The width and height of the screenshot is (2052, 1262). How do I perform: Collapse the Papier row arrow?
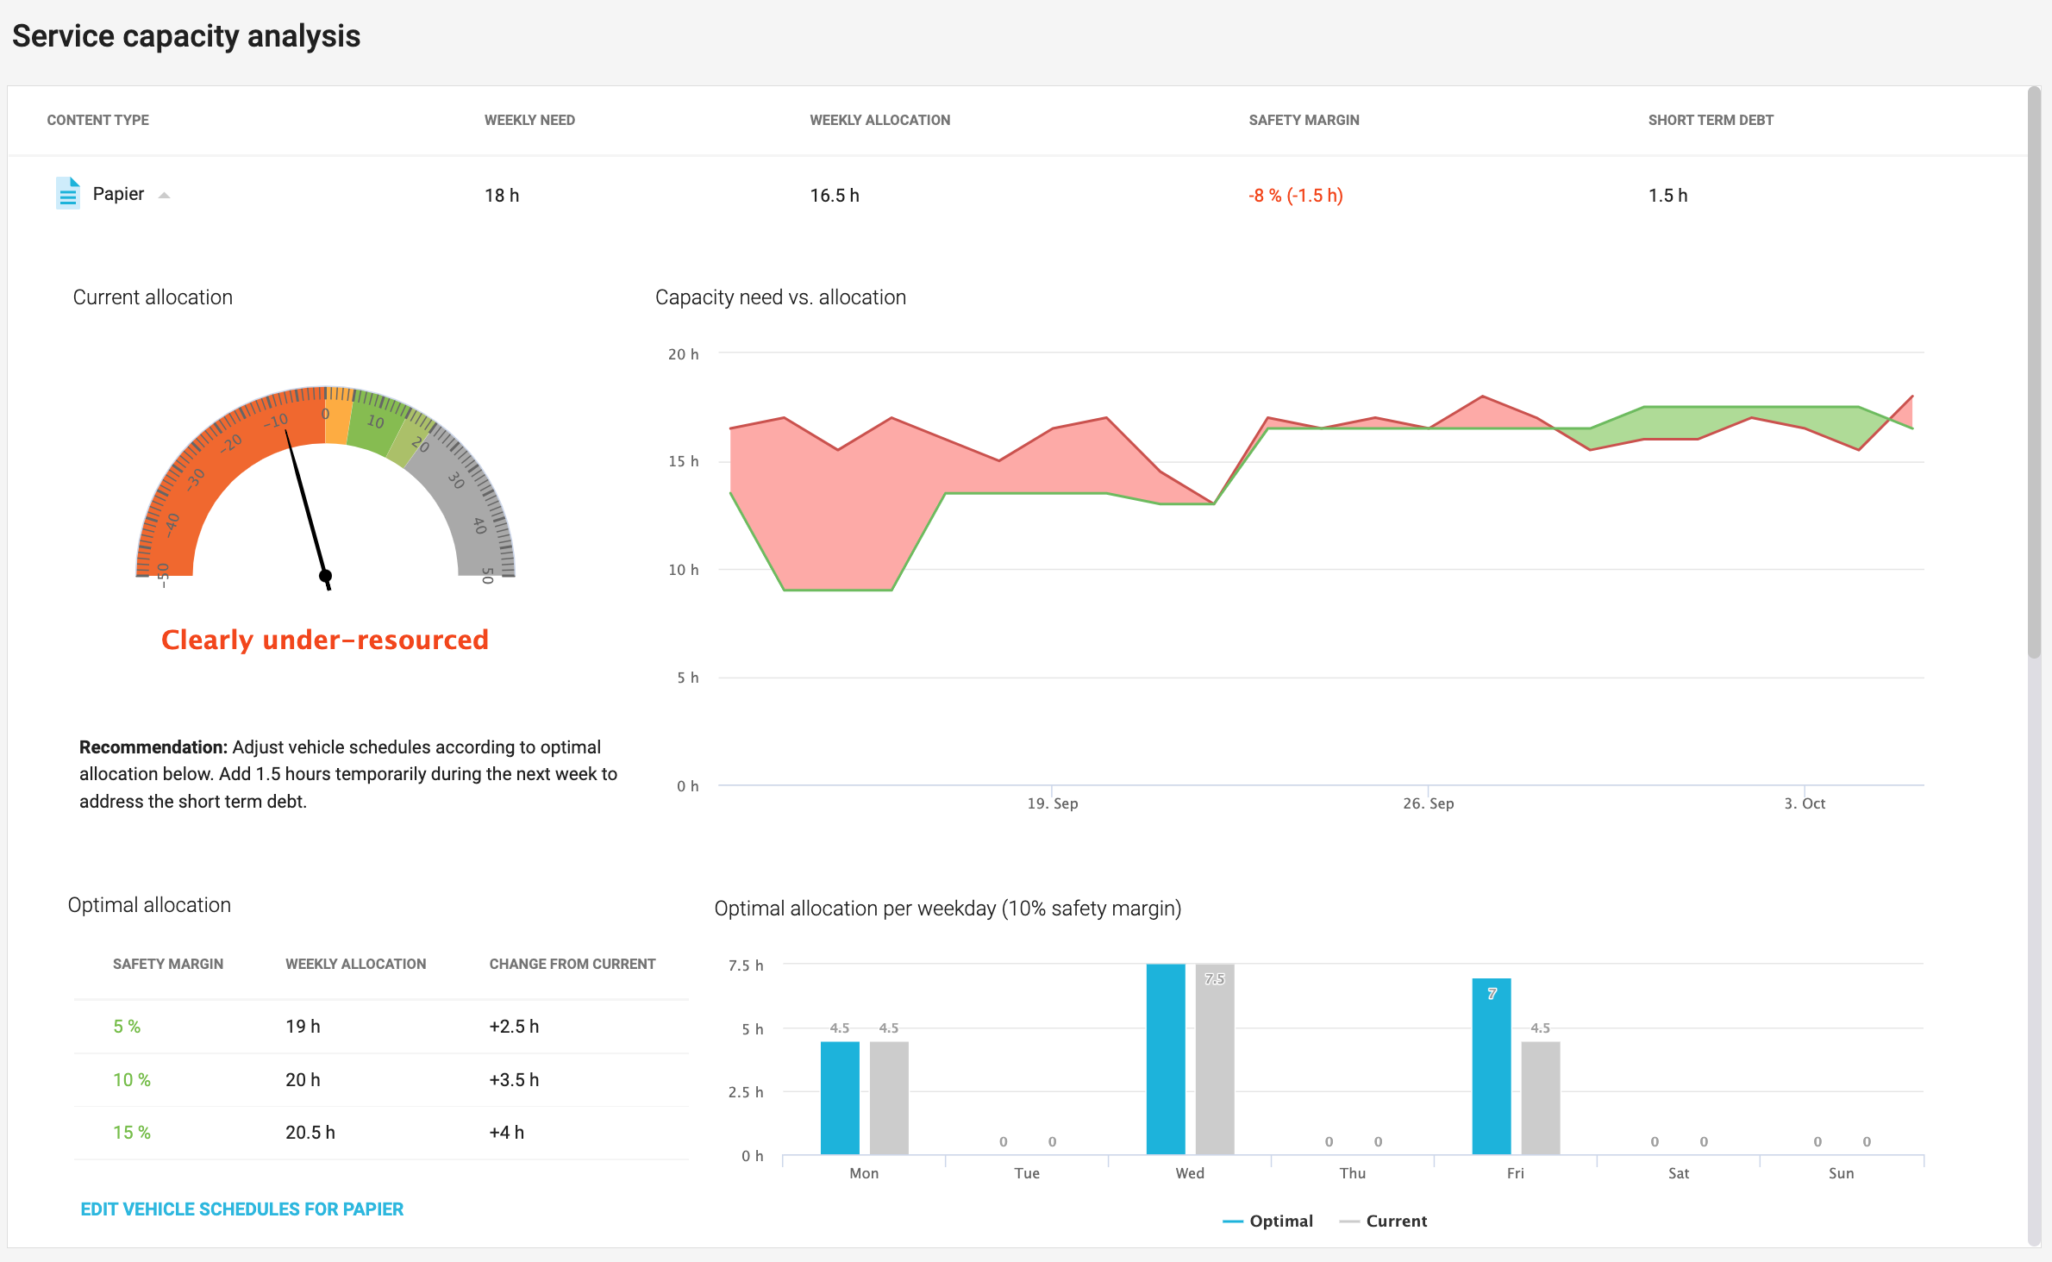pos(164,196)
